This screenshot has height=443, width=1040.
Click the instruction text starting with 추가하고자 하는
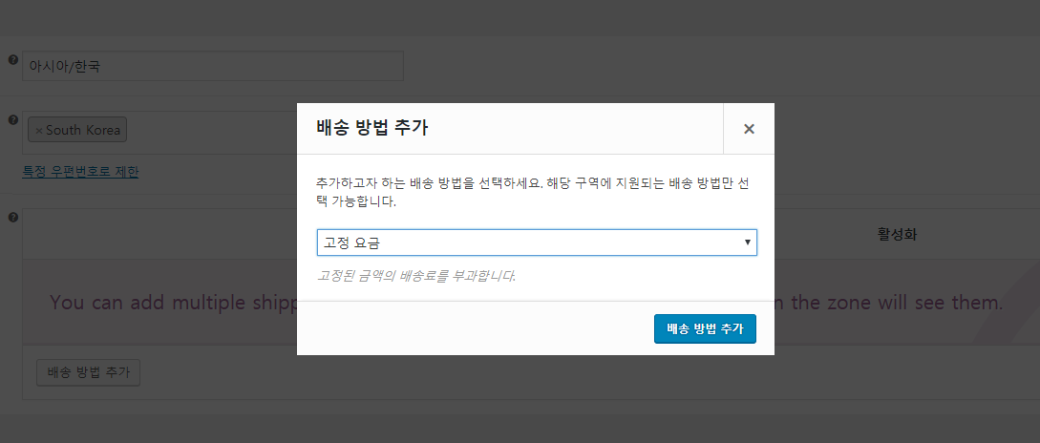534,192
